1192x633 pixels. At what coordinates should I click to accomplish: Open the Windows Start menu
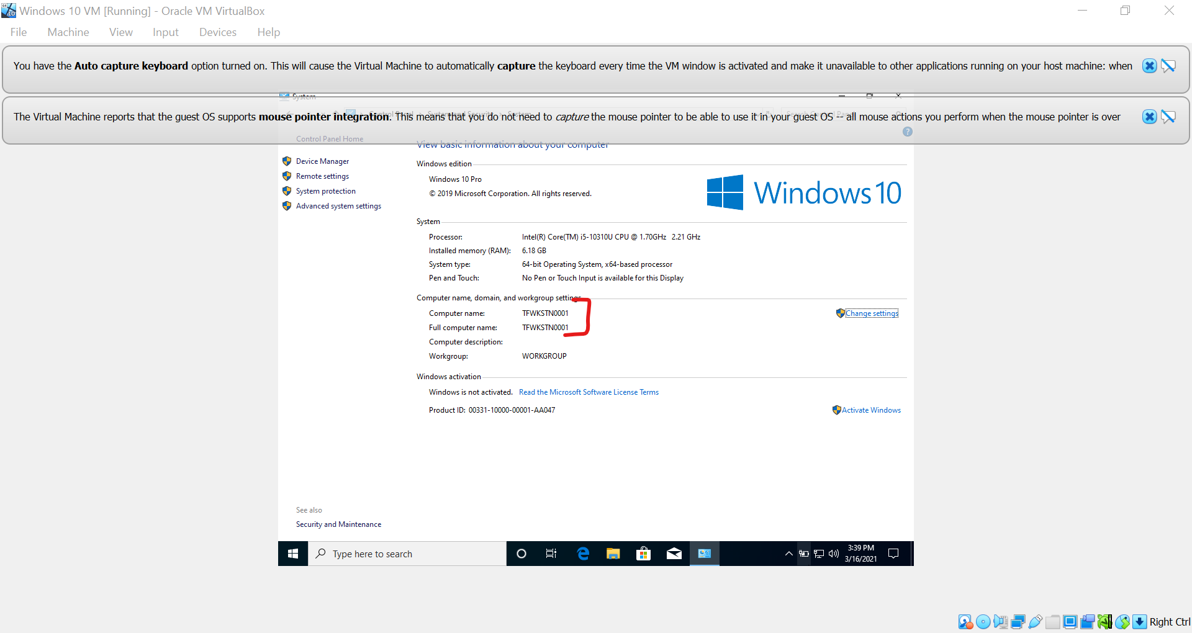click(293, 554)
